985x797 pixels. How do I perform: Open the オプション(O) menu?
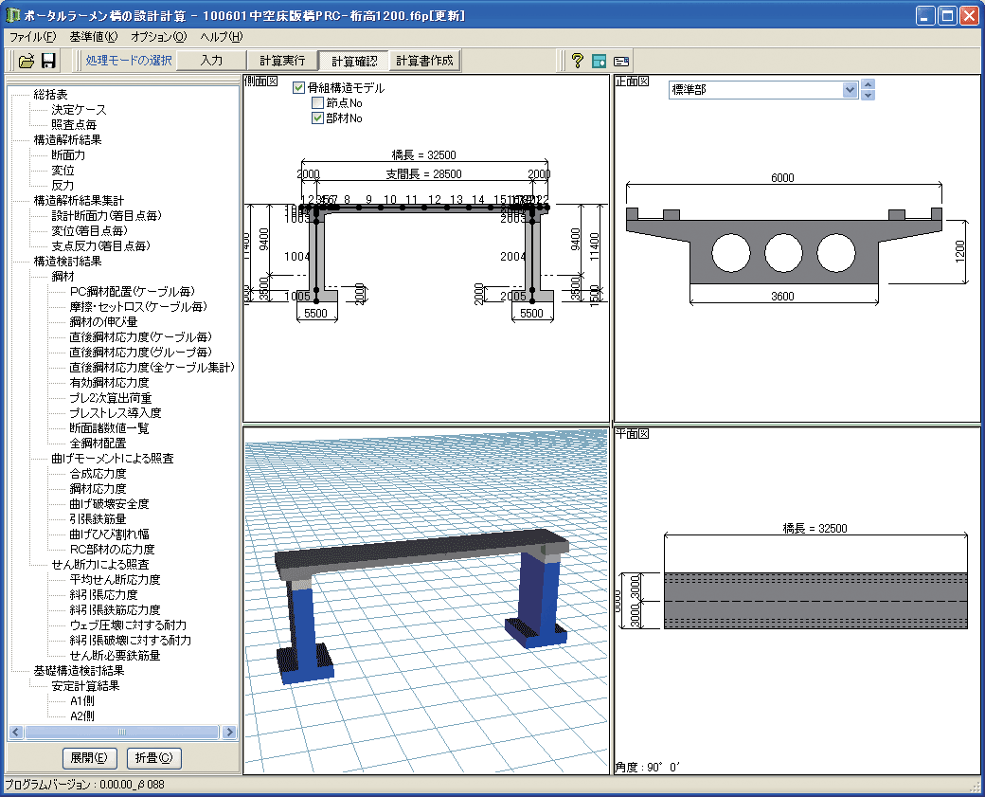(159, 37)
